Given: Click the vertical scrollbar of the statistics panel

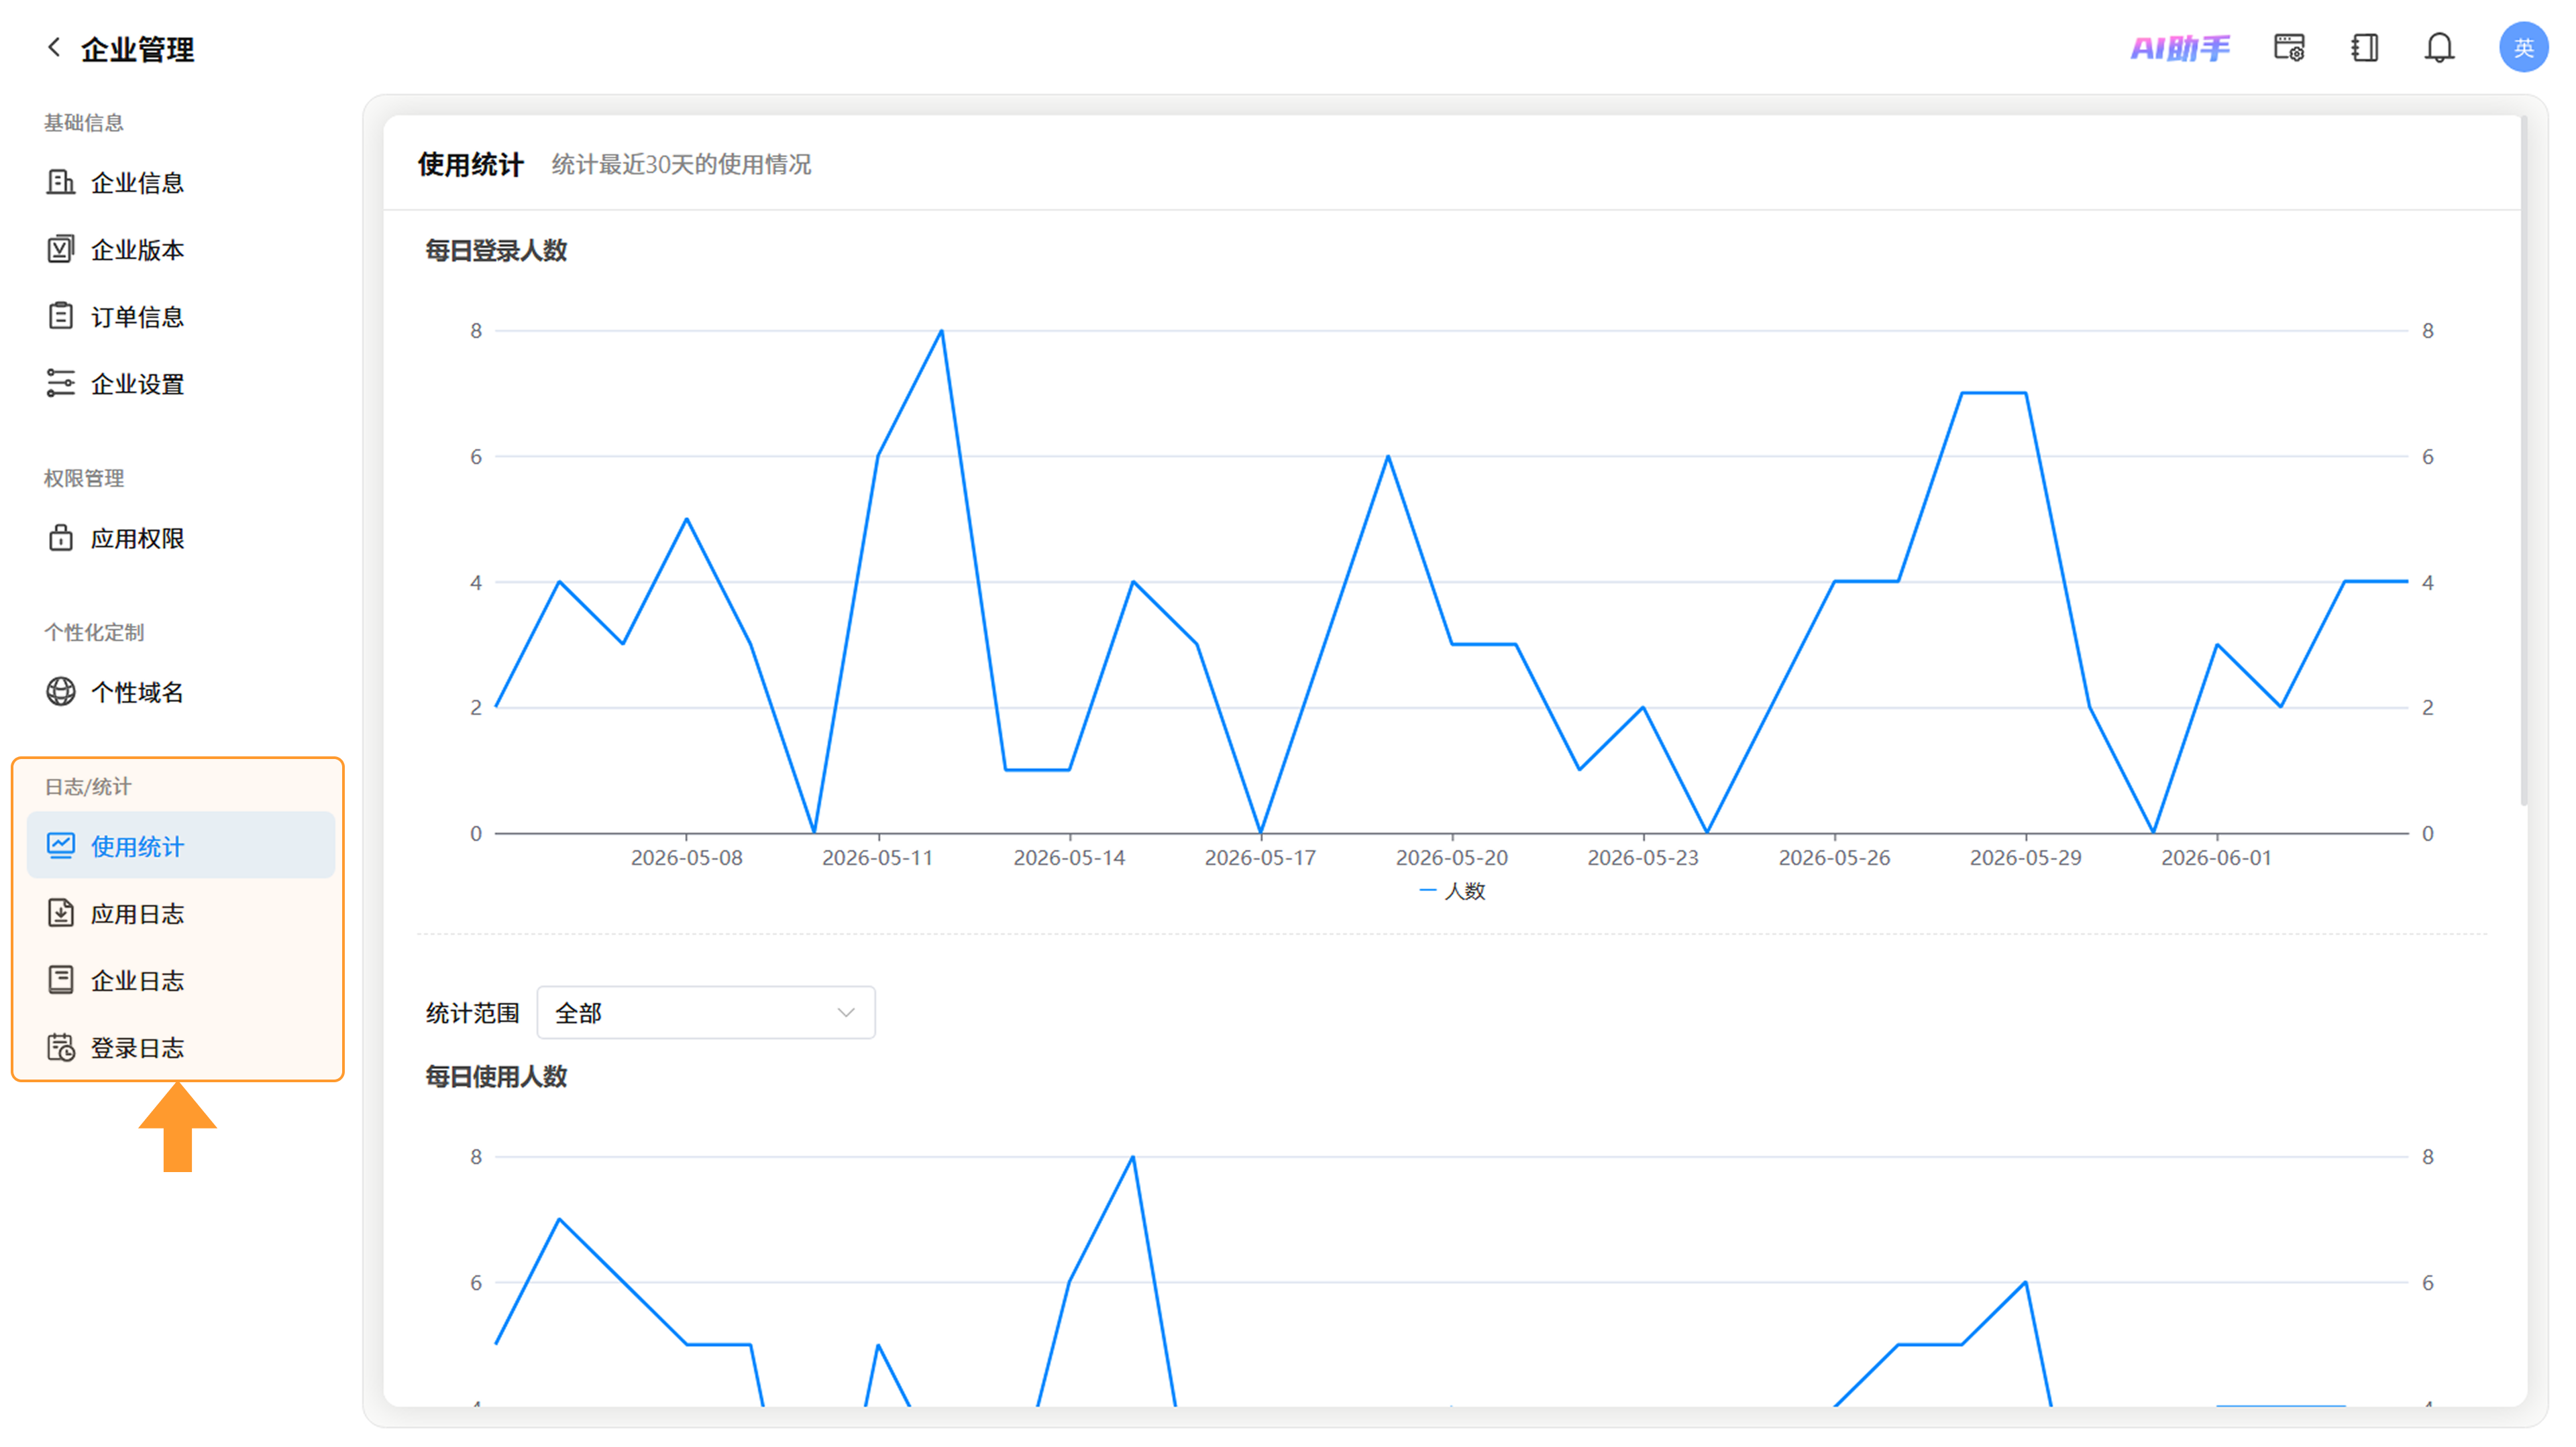Looking at the screenshot, I should [x=2524, y=460].
